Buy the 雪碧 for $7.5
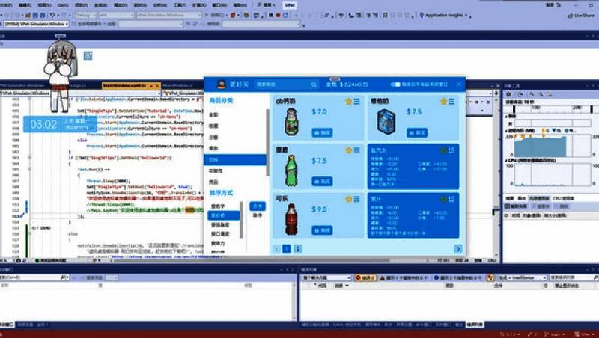Viewport: 599px width, 338px height. coord(322,181)
